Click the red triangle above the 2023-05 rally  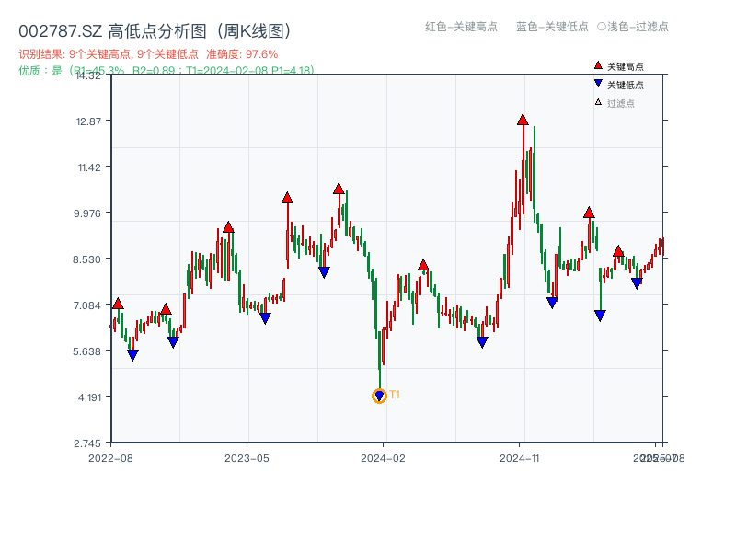286,197
